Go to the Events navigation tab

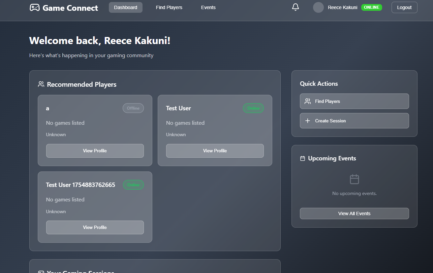(x=208, y=7)
